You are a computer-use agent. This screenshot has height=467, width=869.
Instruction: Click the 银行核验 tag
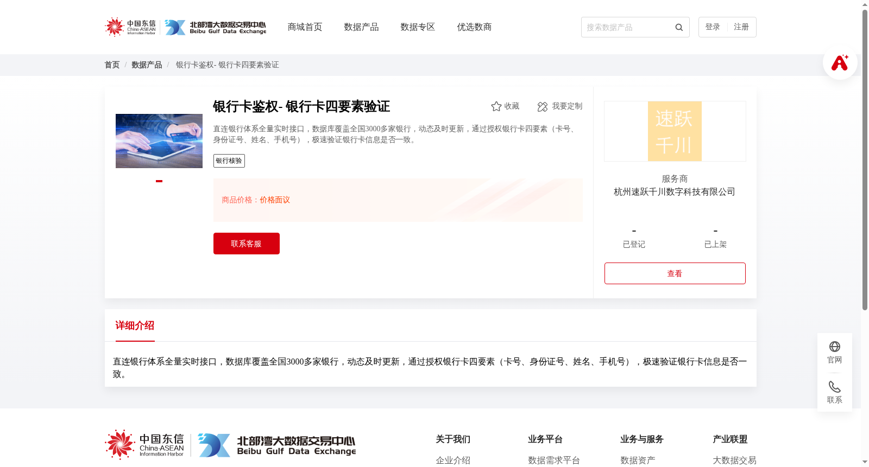pyautogui.click(x=229, y=161)
